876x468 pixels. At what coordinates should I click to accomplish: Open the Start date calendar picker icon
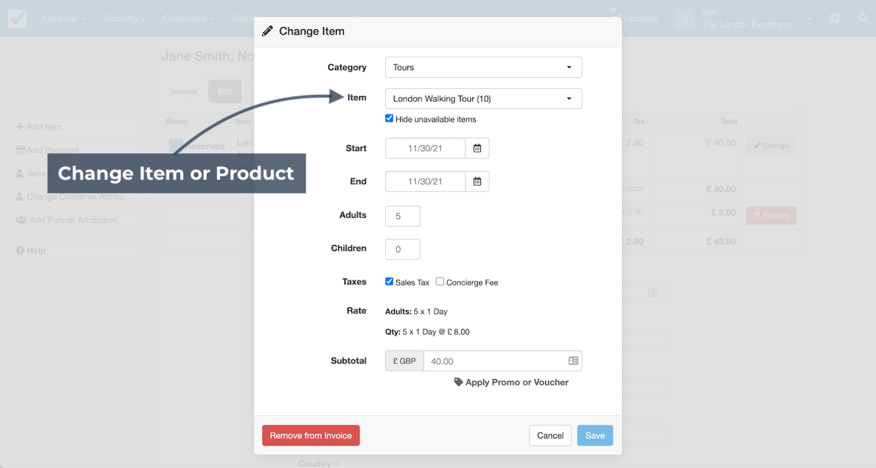click(477, 148)
